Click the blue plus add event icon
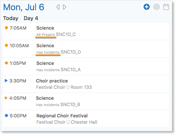 tap(147, 7)
